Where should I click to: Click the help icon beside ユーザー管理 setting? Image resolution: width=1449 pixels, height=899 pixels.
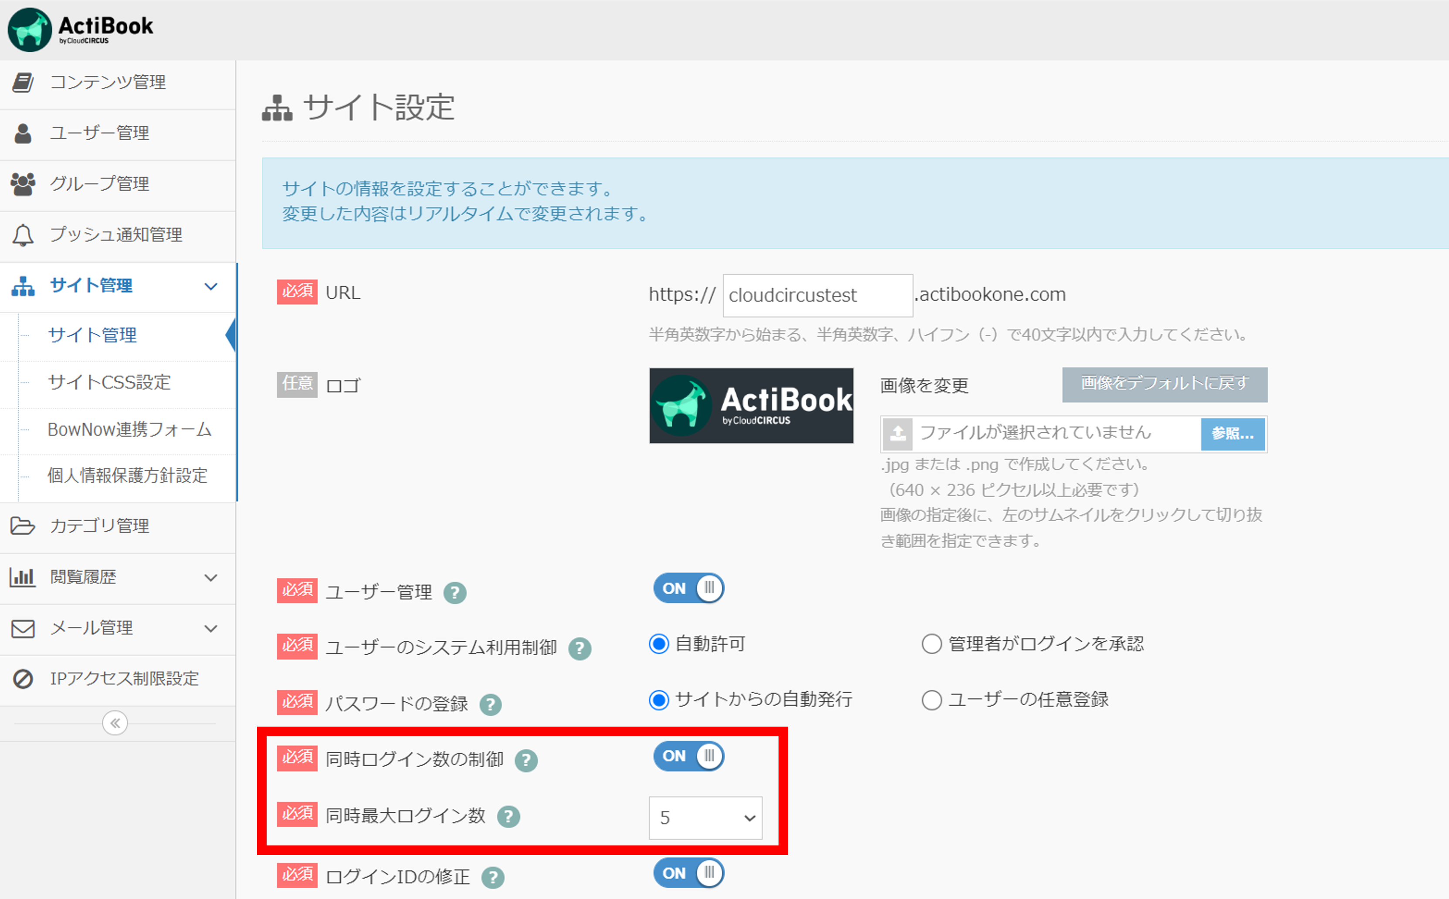coord(455,593)
